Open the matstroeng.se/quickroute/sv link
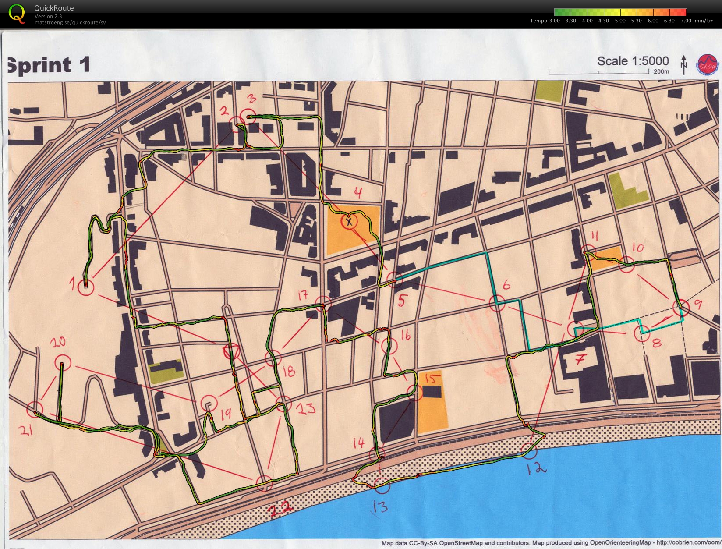This screenshot has width=722, height=549. coord(70,22)
